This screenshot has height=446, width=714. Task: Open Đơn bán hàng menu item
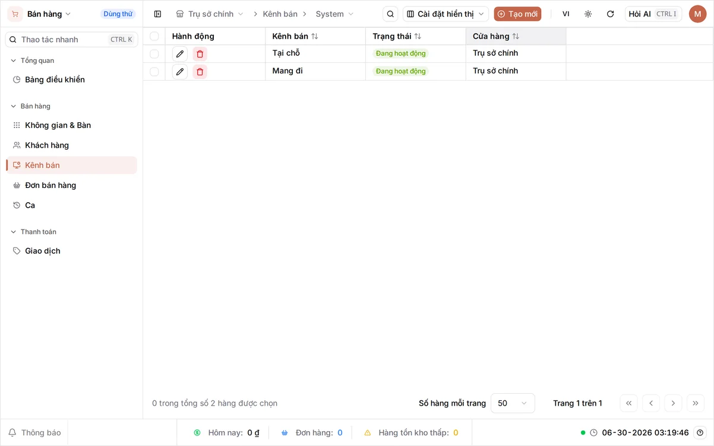71,186
